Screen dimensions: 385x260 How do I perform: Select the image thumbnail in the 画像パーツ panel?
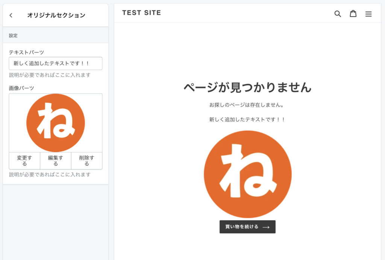click(x=56, y=123)
